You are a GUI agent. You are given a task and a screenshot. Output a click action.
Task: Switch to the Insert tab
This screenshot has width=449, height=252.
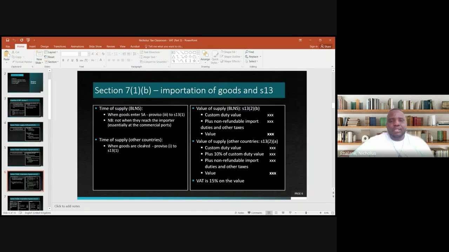coord(32,47)
